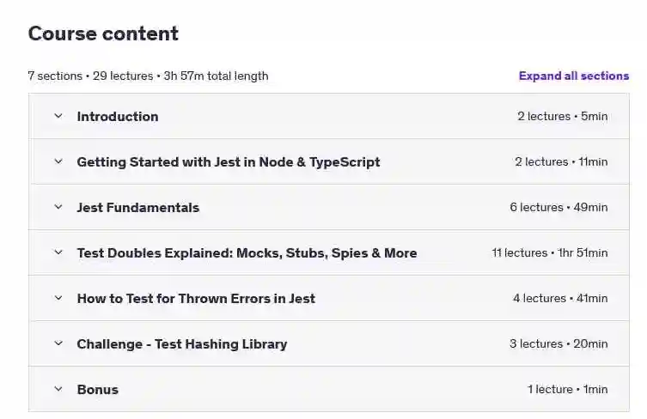Select the Bonus section title

[x=97, y=389]
